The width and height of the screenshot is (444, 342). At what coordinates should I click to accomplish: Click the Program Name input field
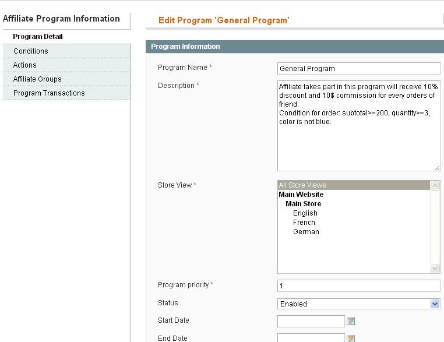(x=359, y=69)
